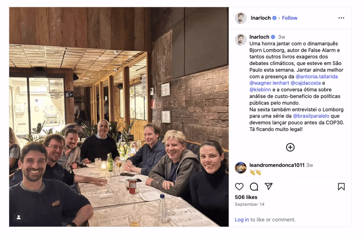This screenshot has width=364, height=234.
Task: Open @antonia.tallarida mention link
Action: click(317, 76)
